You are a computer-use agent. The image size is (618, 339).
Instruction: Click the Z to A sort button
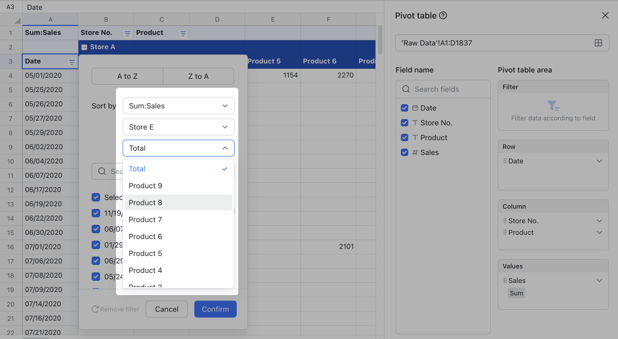coord(198,76)
